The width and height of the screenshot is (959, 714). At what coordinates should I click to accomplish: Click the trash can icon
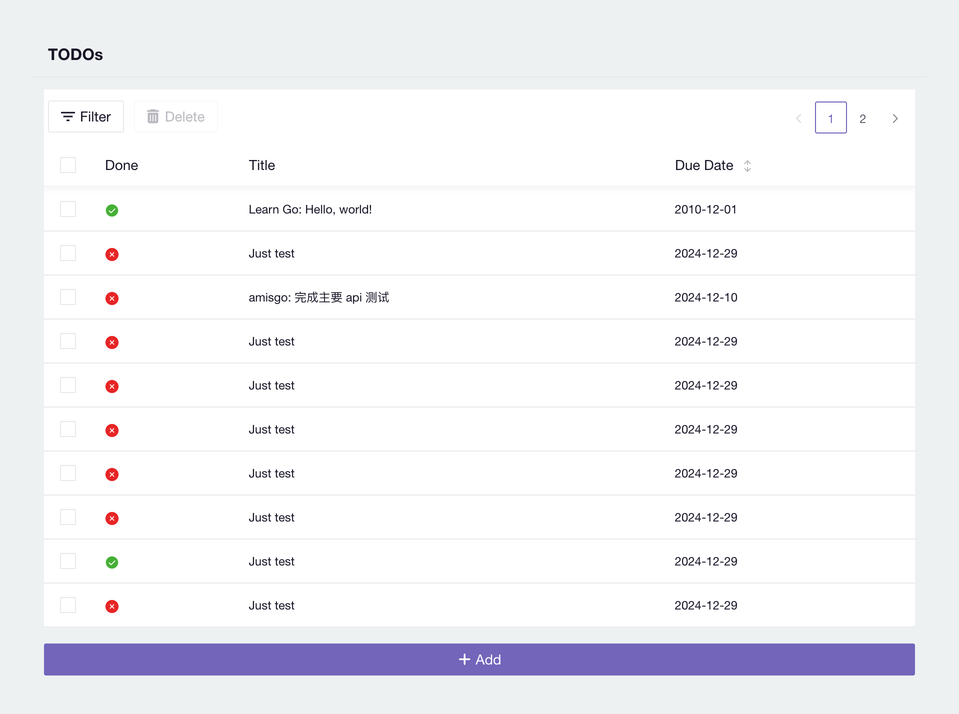153,117
